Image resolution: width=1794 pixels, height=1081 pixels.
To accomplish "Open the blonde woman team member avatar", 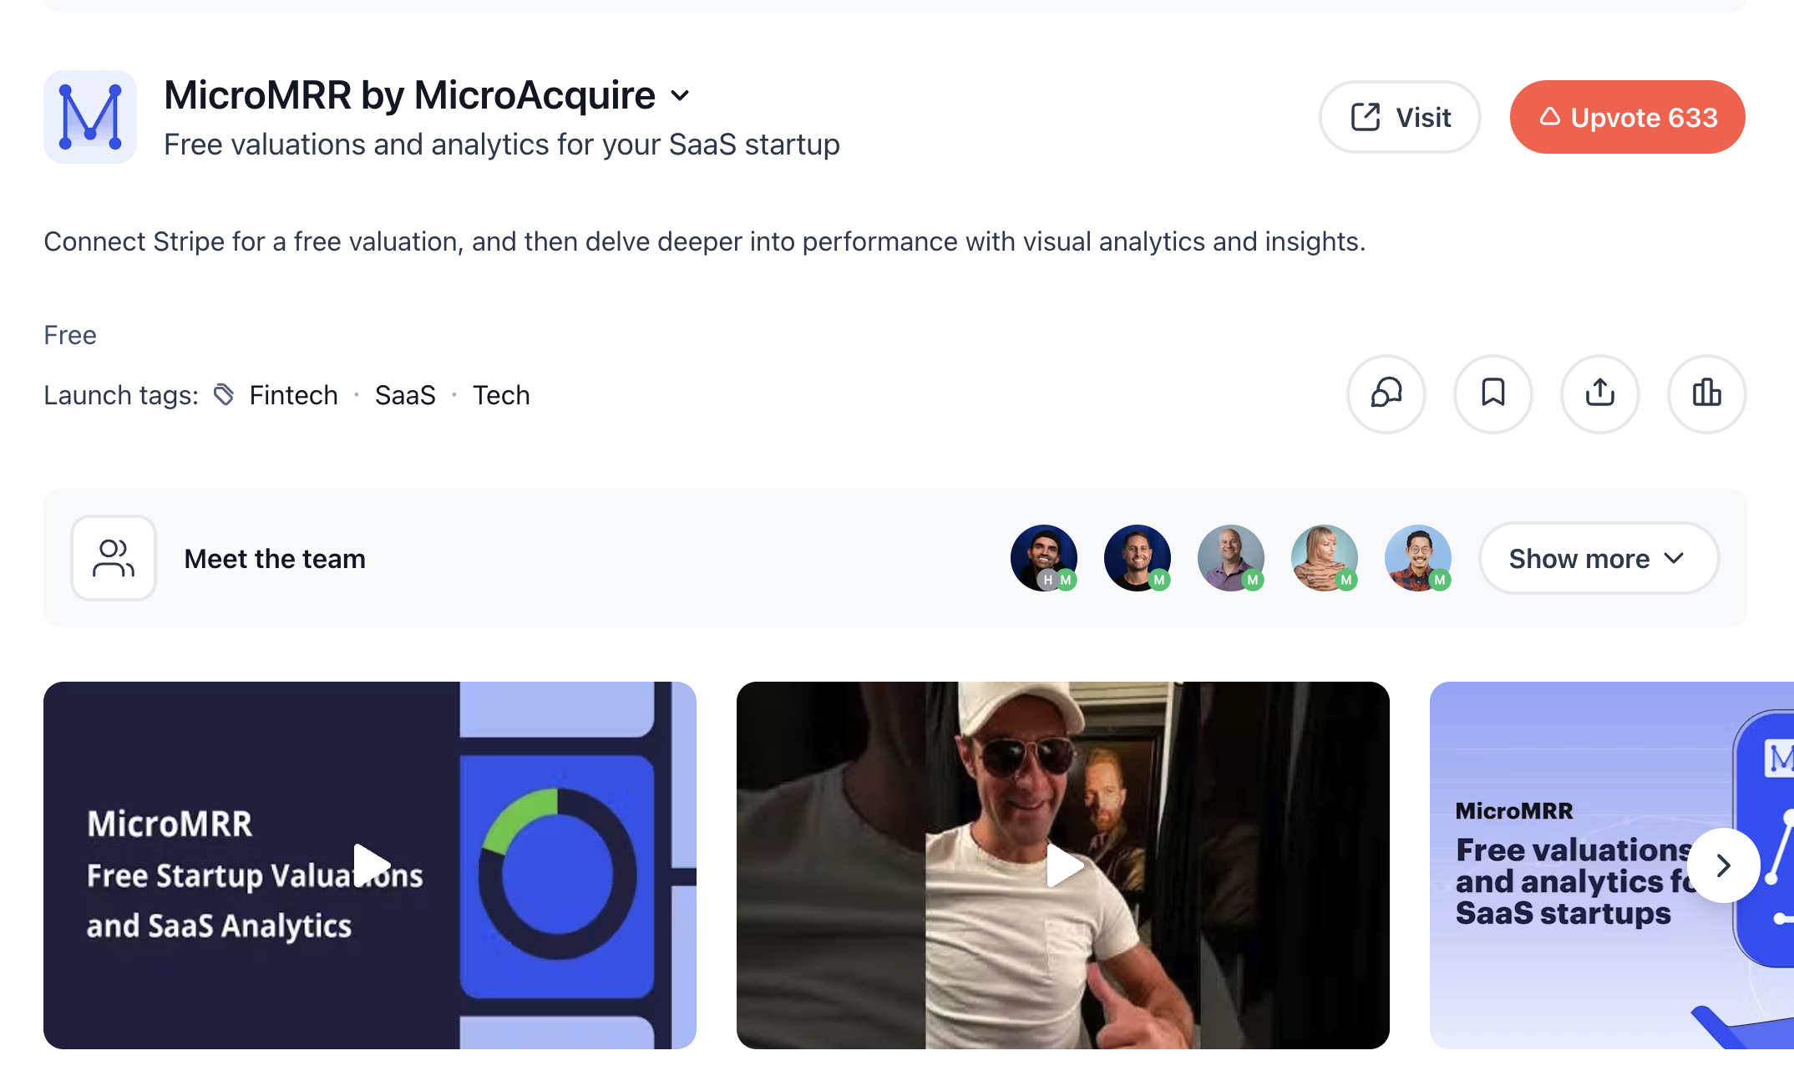I will [x=1325, y=558].
